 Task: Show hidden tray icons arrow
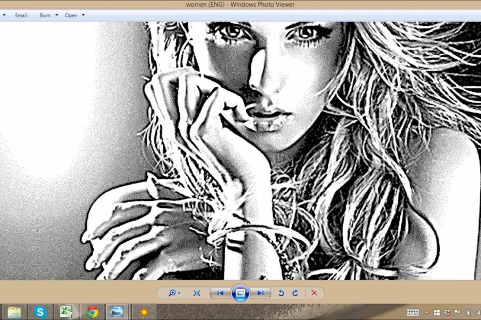[x=426, y=313]
